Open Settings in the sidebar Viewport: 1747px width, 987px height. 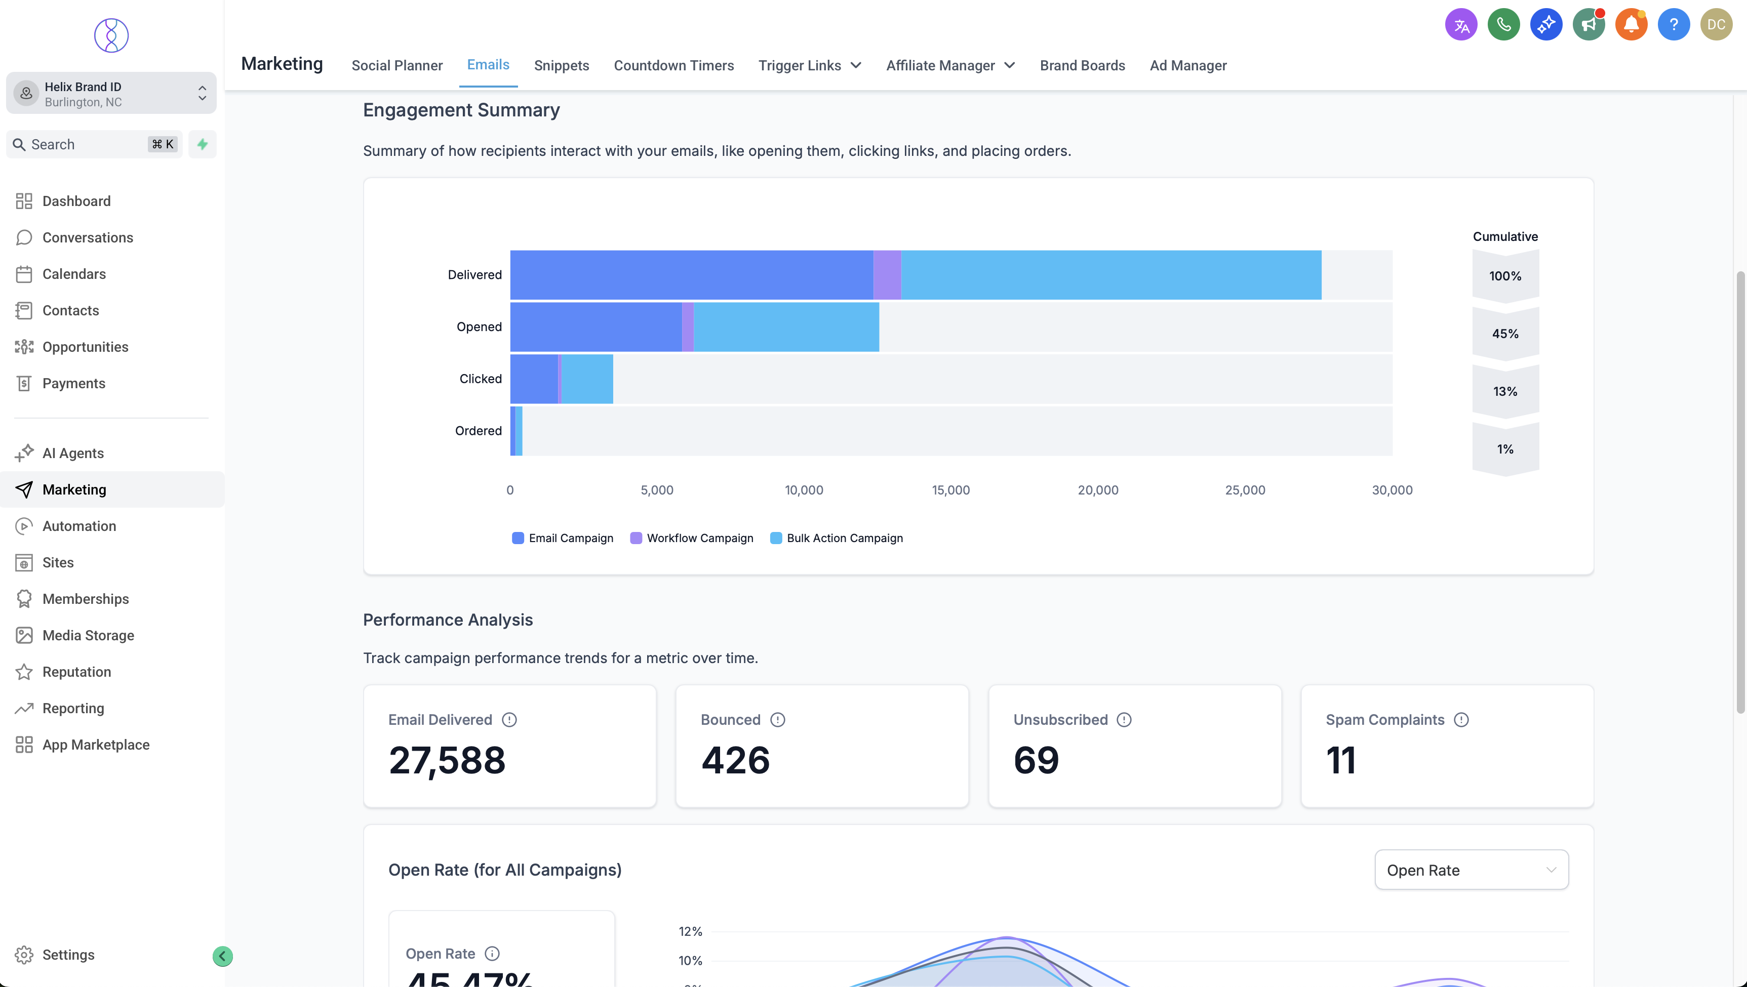[x=68, y=955]
